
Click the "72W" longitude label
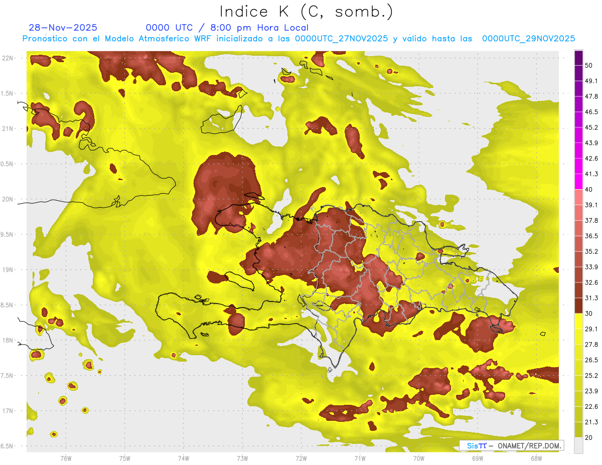[301, 458]
